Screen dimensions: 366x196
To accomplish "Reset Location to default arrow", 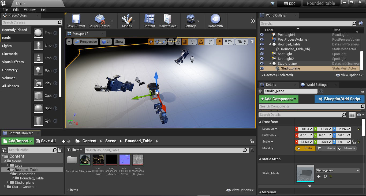I will (x=358, y=129).
